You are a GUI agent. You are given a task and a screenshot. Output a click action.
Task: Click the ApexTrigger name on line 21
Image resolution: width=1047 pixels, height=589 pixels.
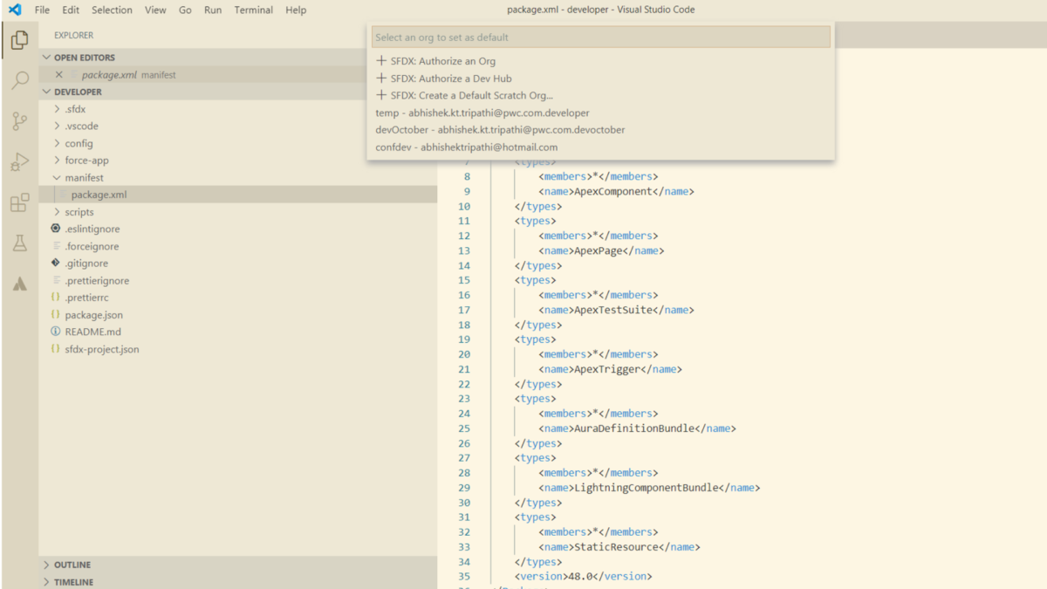(x=606, y=369)
